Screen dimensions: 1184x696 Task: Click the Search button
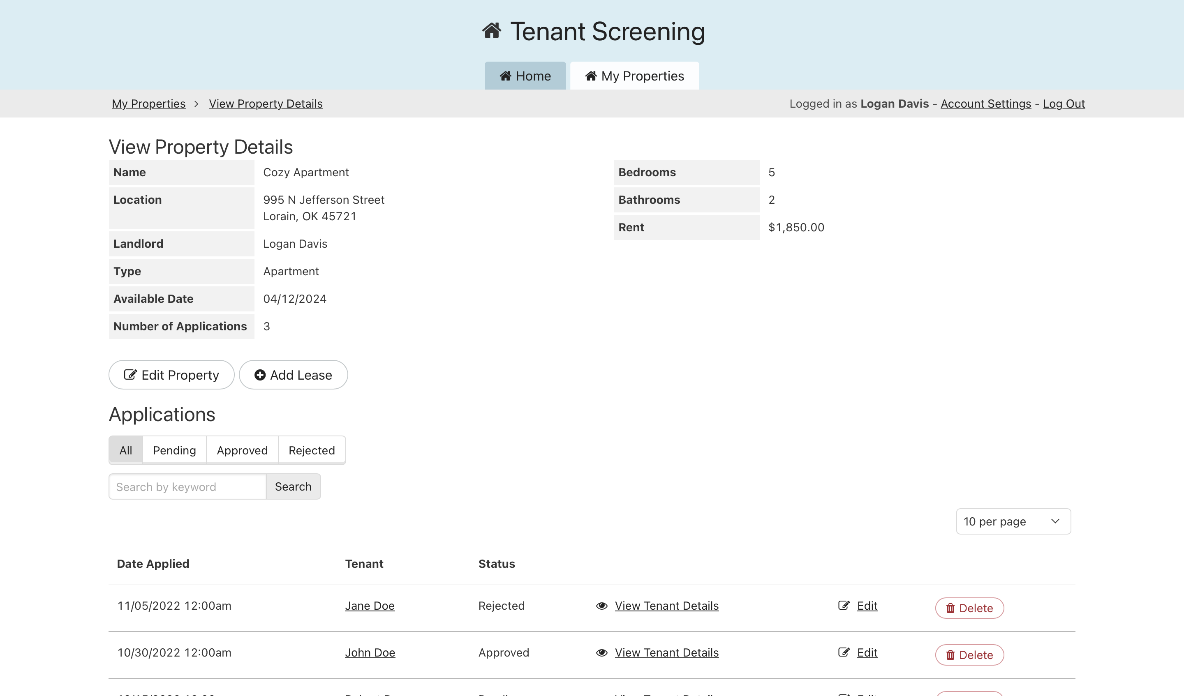(293, 486)
